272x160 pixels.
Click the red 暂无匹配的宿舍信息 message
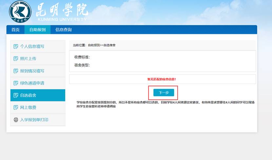point(162,79)
